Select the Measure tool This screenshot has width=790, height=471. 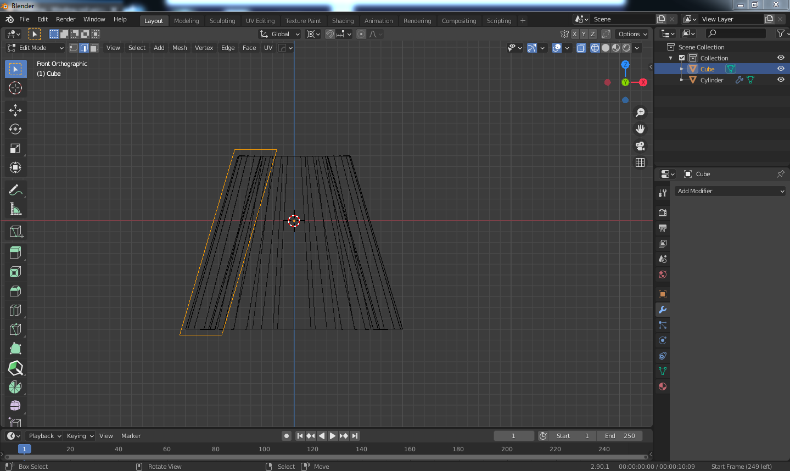[x=15, y=209]
